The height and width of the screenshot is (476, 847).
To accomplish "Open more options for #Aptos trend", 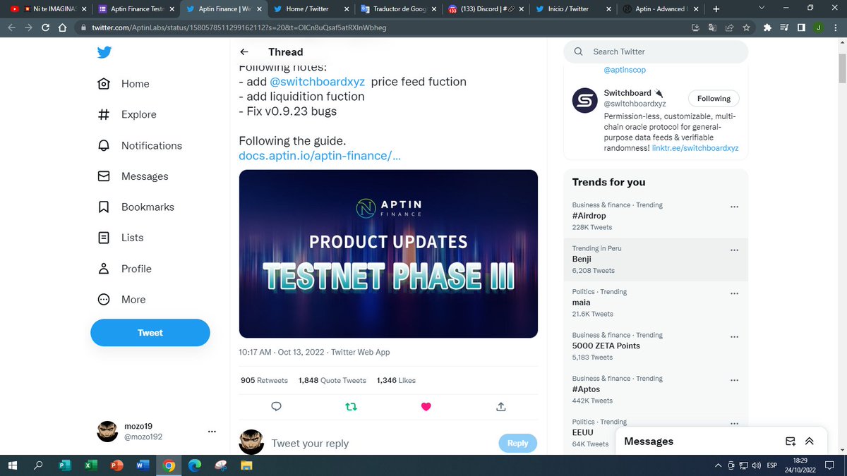I will [734, 380].
